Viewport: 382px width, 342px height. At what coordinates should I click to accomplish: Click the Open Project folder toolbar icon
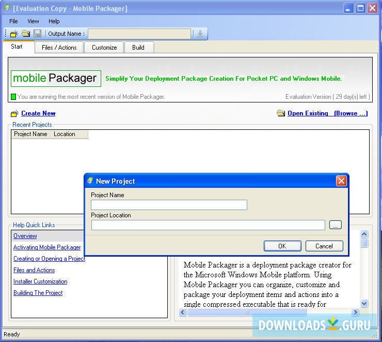pyautogui.click(x=26, y=34)
